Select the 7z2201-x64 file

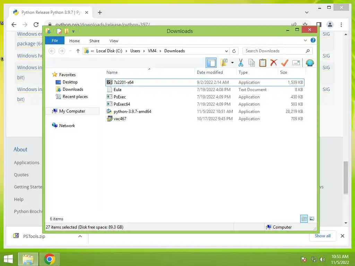point(205,82)
